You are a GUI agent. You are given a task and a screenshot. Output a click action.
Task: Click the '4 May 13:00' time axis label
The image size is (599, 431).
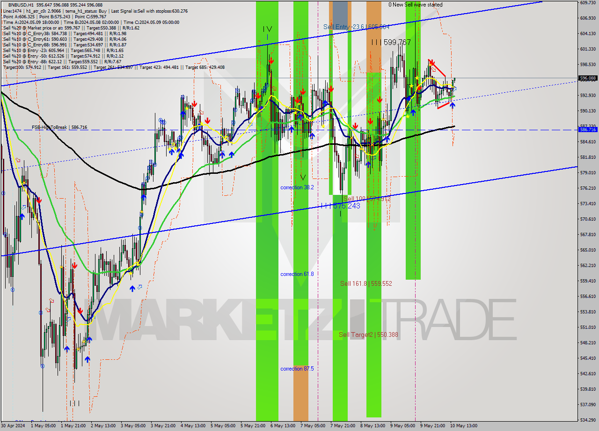[x=193, y=426]
